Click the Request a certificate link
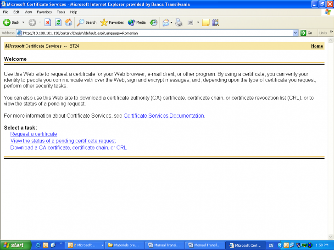Screen dimensions: 334x250 [33, 134]
